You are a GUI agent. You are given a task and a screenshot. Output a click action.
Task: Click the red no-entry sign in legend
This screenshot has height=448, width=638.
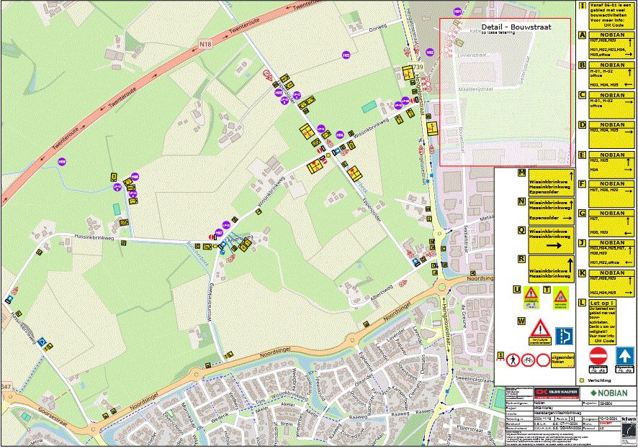click(x=598, y=357)
